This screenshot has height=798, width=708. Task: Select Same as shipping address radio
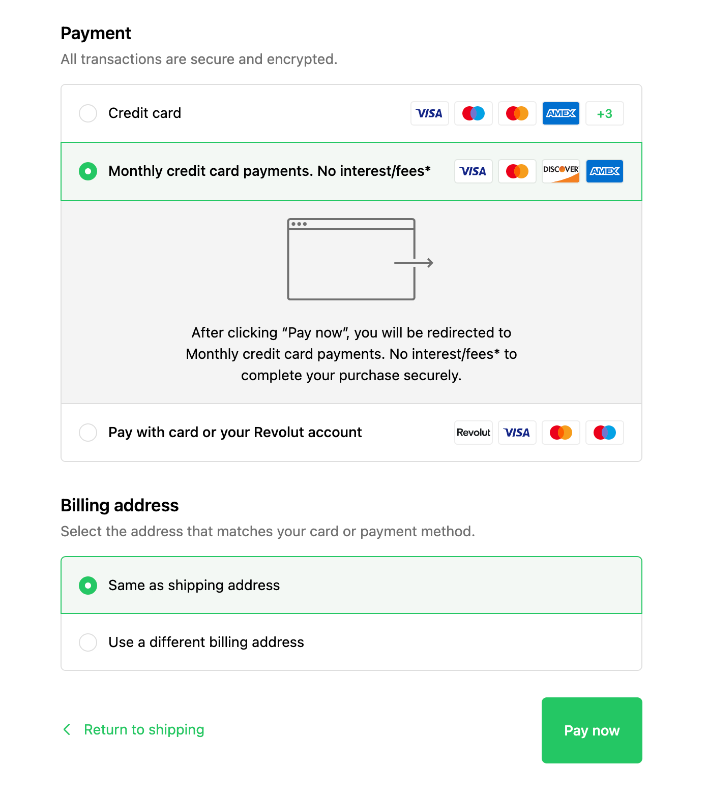(x=88, y=586)
